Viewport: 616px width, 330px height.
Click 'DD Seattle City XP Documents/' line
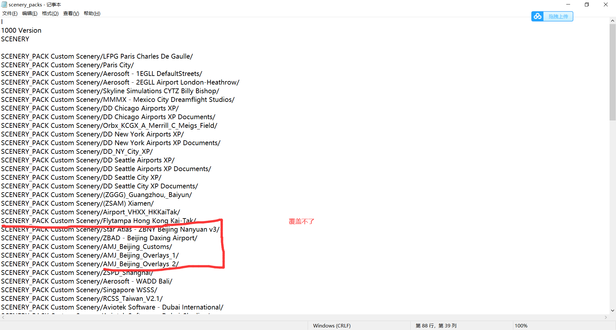(x=99, y=186)
